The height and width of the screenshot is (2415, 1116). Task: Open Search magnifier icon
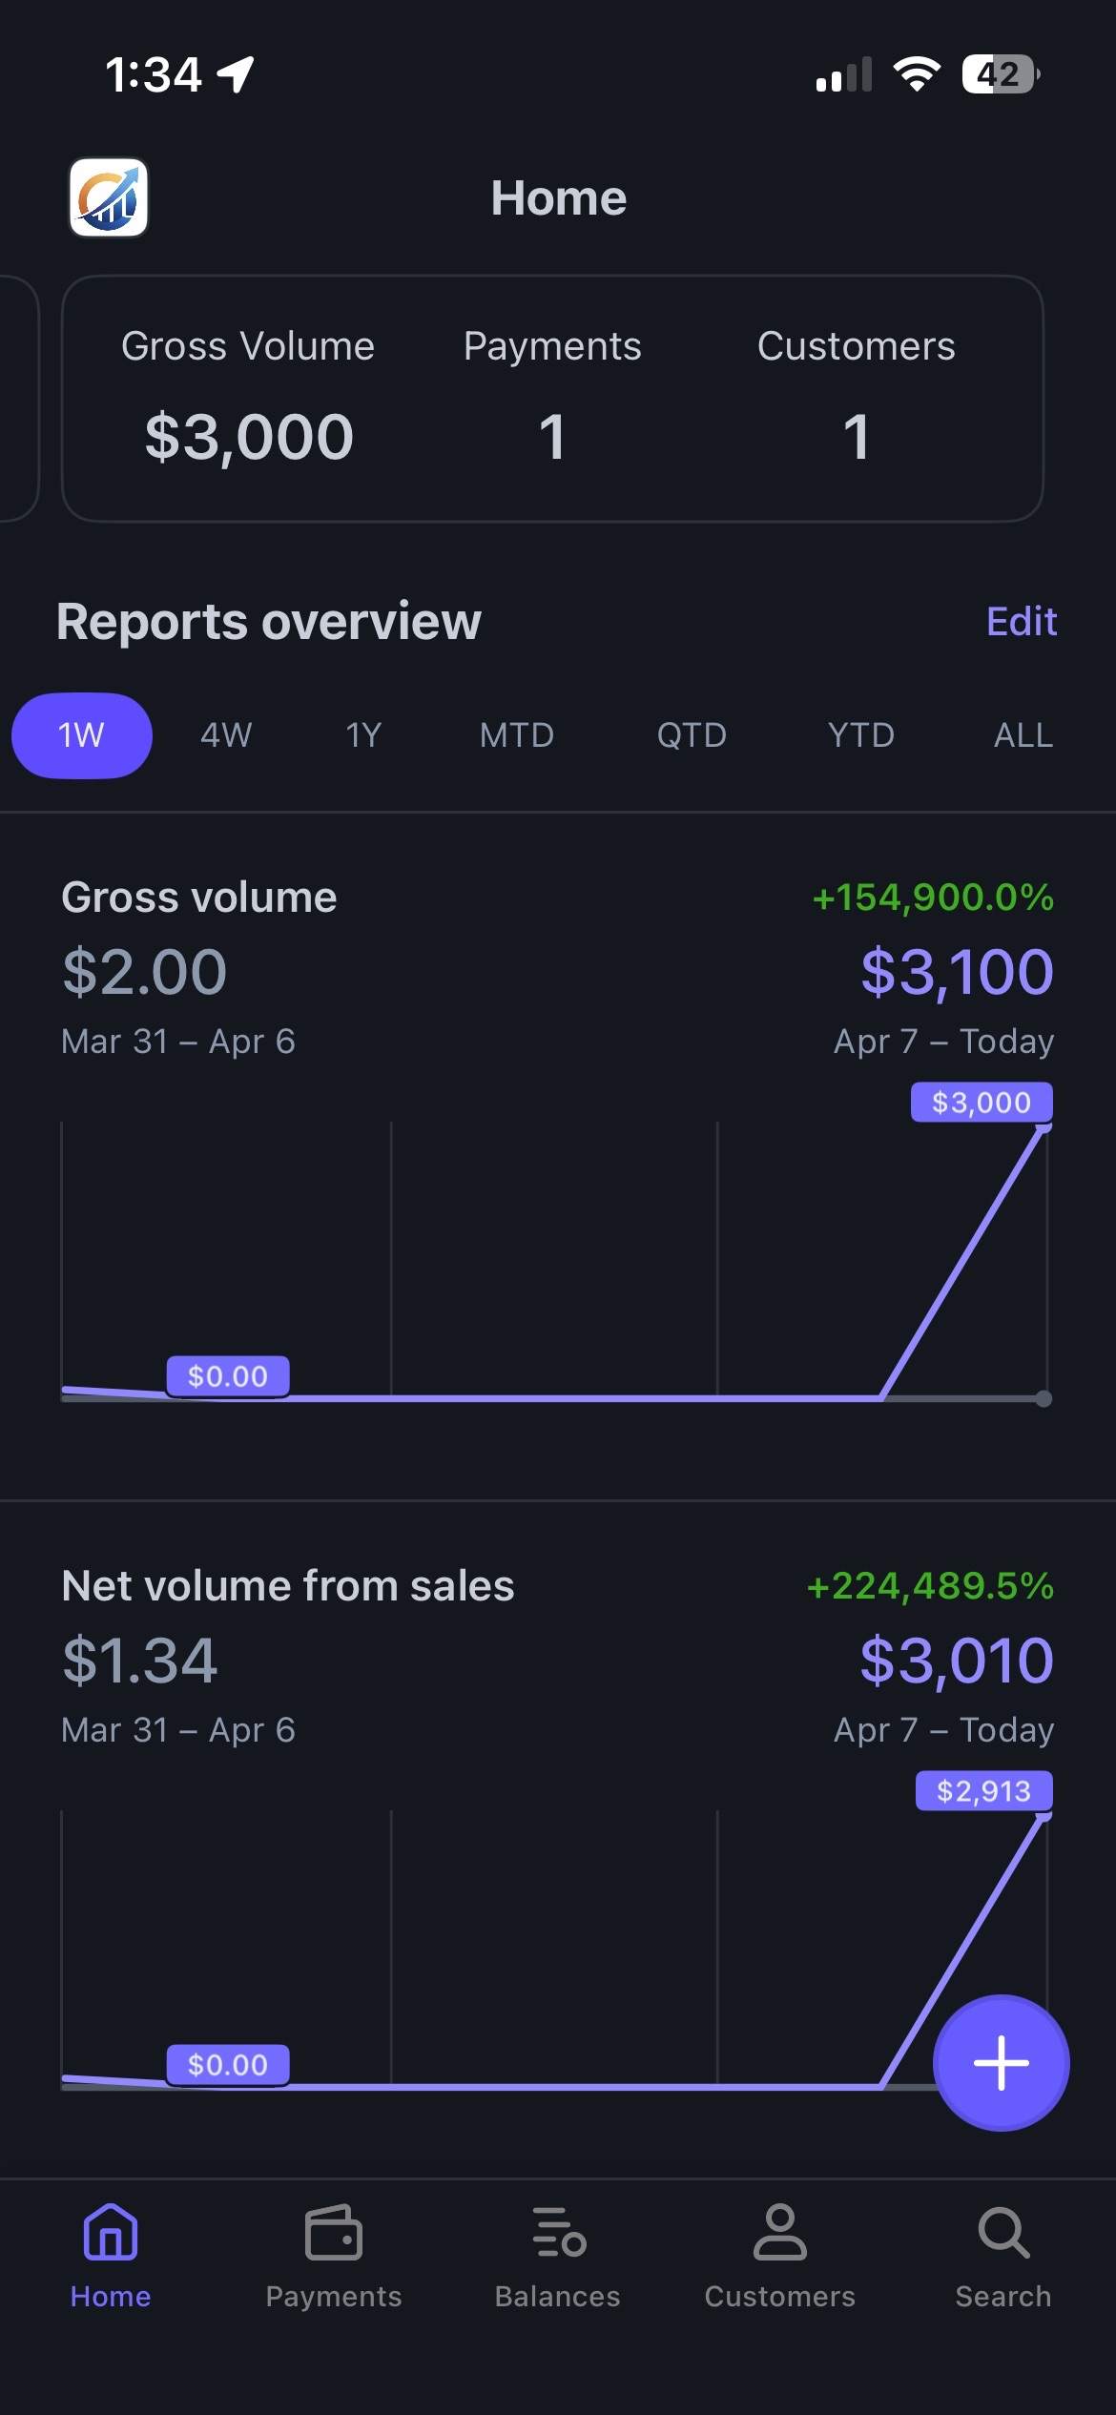point(1003,2232)
